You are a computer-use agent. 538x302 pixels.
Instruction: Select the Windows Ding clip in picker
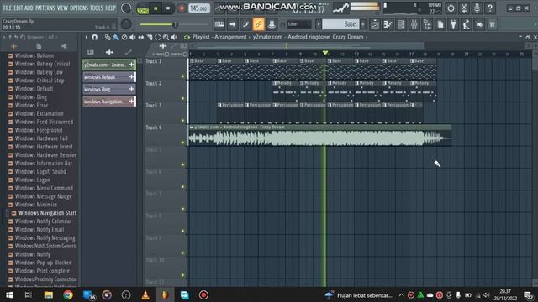(x=109, y=89)
